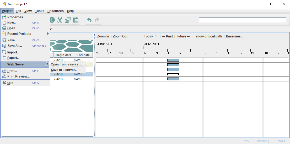Open the Tasks menu
This screenshot has height=144, width=290.
pyautogui.click(x=40, y=11)
